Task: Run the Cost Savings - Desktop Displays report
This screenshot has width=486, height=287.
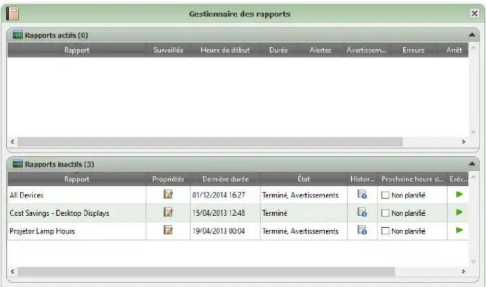Action: point(459,213)
